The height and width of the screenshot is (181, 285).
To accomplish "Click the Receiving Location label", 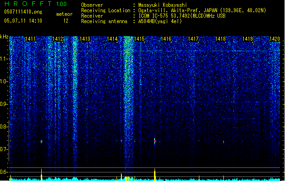I will 106,10.
